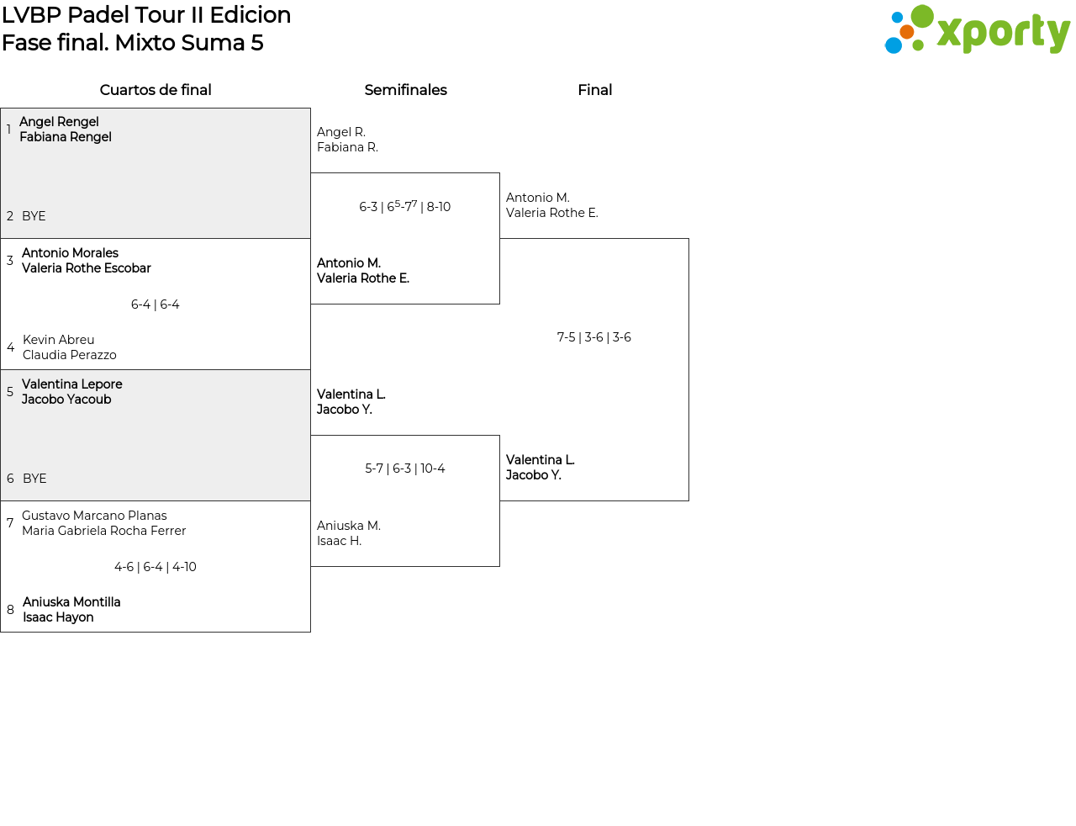The image size is (1076, 826).
Task: Click the 6-4 | 6-4 quarterfinal score
Action: 156,304
